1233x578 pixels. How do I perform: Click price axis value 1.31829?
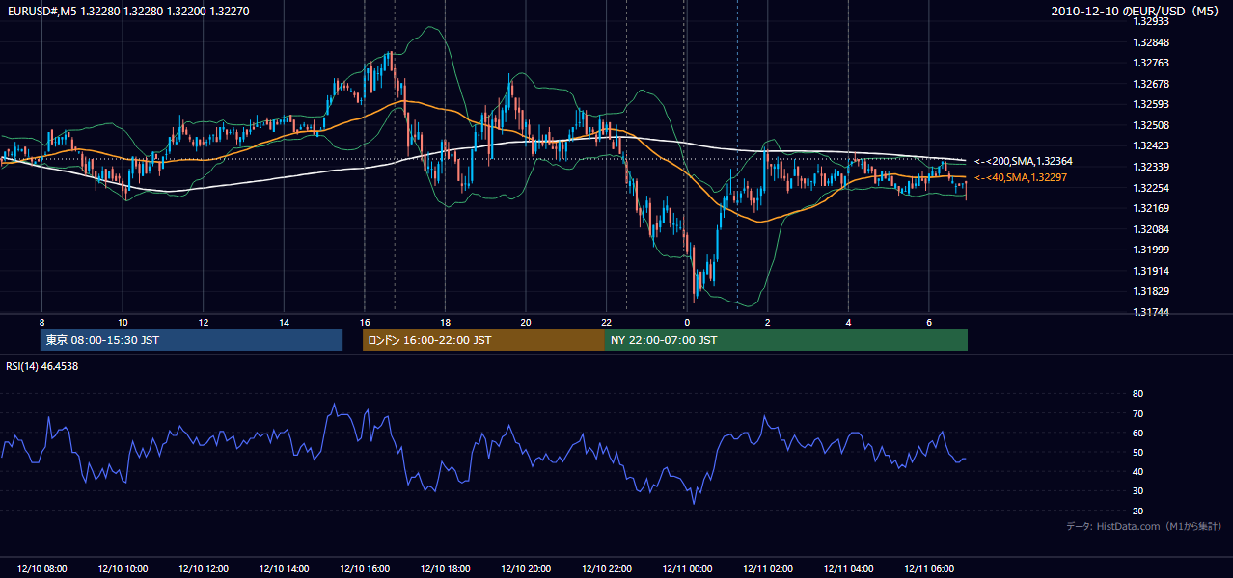[1152, 291]
